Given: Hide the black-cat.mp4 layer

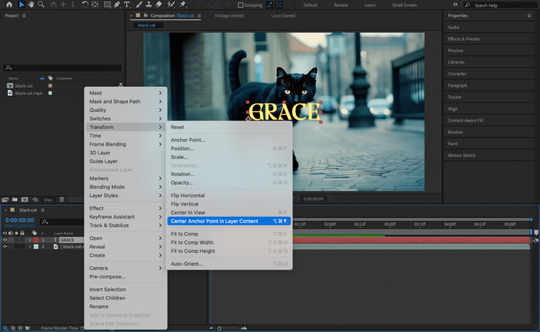Looking at the screenshot, I should coord(5,246).
